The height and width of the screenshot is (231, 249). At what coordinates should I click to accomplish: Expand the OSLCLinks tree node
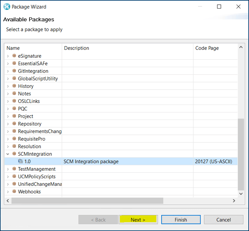tap(8, 101)
